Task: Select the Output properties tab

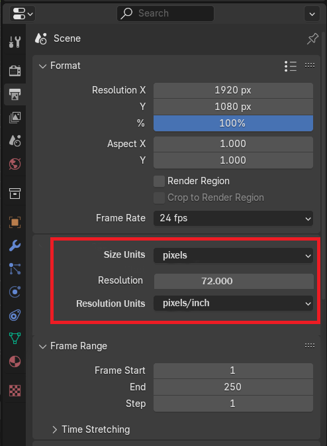Action: click(15, 94)
